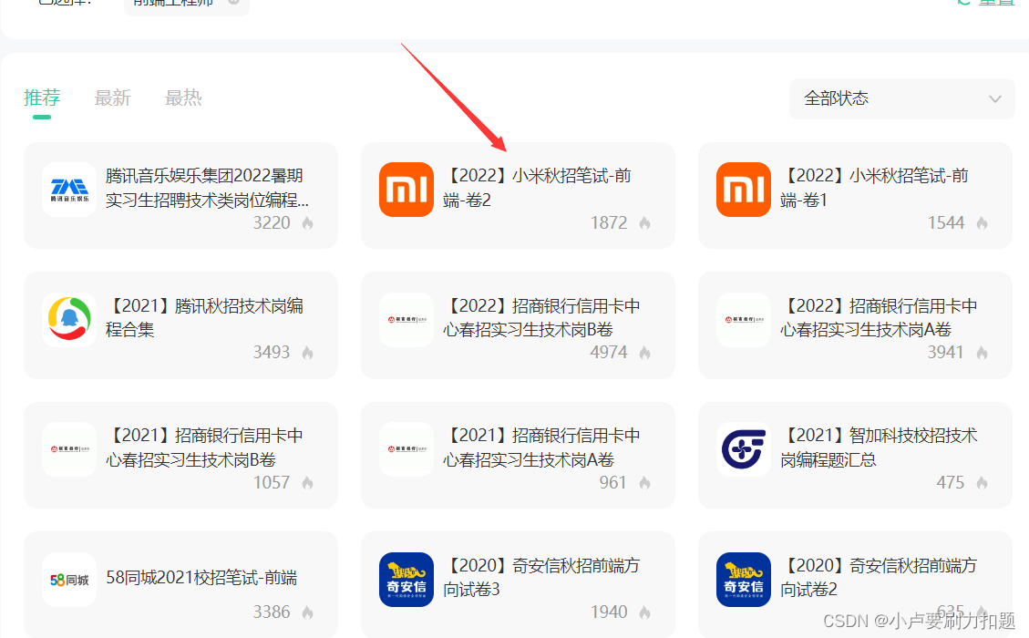Open 58同城2021校招笔试-前端 title
The height and width of the screenshot is (638, 1029).
pos(201,578)
